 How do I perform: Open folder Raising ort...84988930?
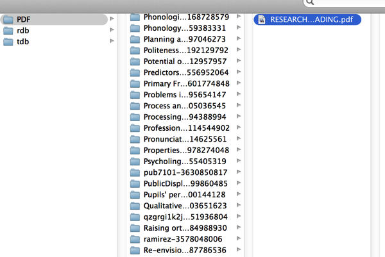coord(185,228)
